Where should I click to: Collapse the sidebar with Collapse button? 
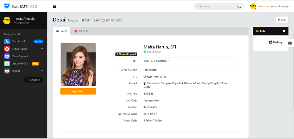[x=33, y=80]
